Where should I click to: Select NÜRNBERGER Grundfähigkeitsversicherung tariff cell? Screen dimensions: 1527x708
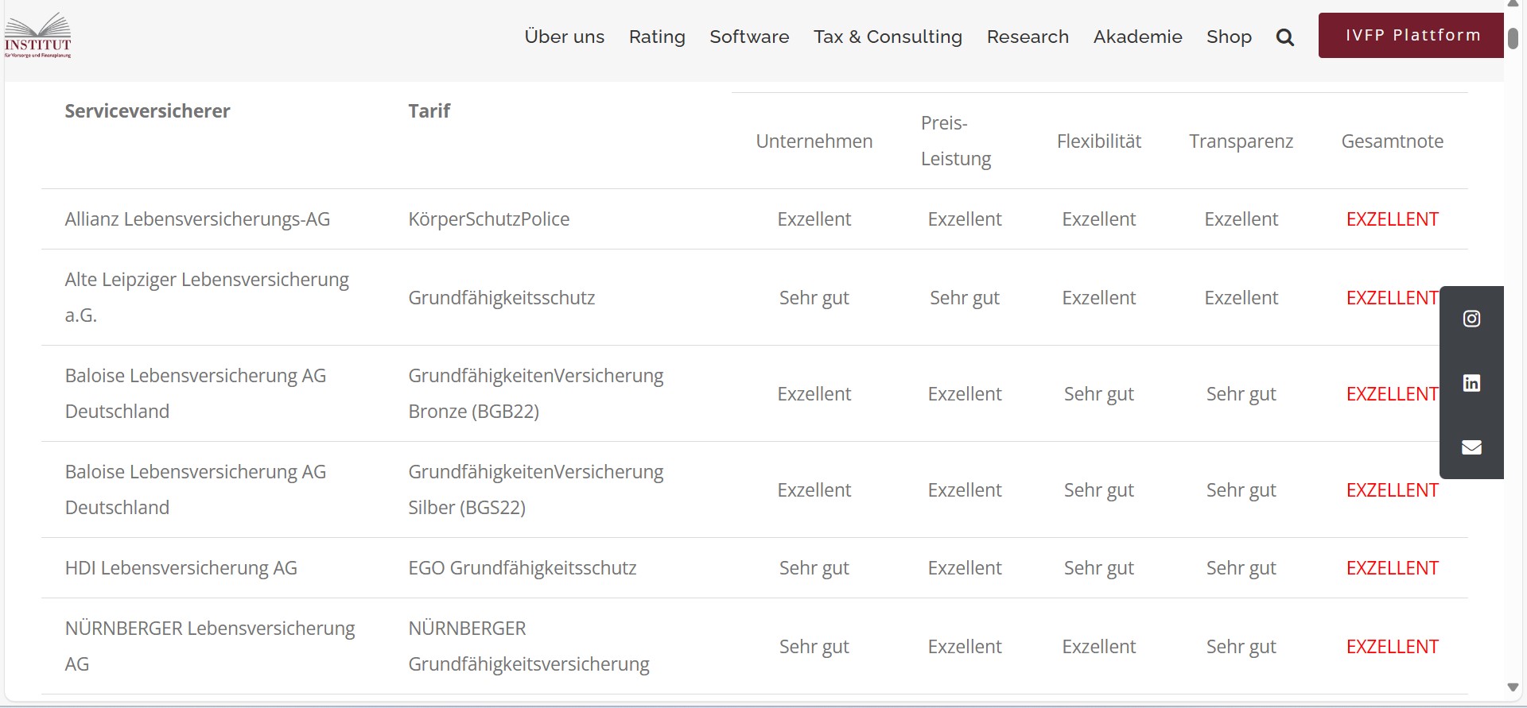529,646
